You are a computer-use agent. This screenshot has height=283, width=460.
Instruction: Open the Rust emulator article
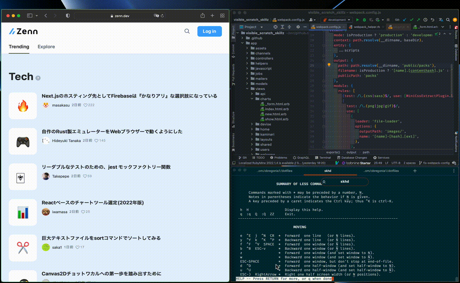click(x=112, y=132)
